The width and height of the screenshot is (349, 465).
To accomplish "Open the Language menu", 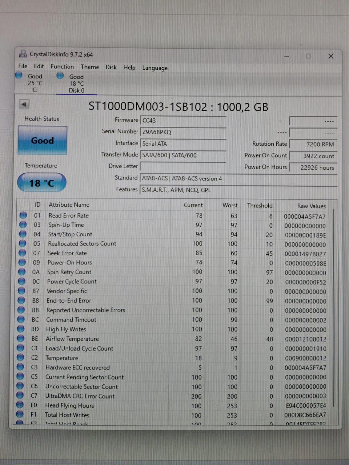I will pyautogui.click(x=155, y=68).
